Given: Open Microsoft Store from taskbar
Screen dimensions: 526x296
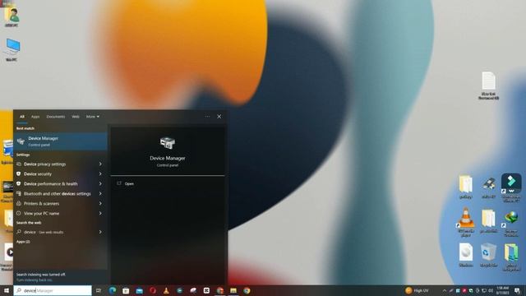Looking at the screenshot, I should 126,290.
